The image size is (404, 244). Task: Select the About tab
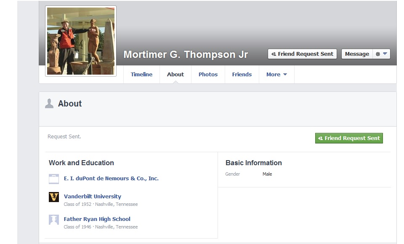175,75
